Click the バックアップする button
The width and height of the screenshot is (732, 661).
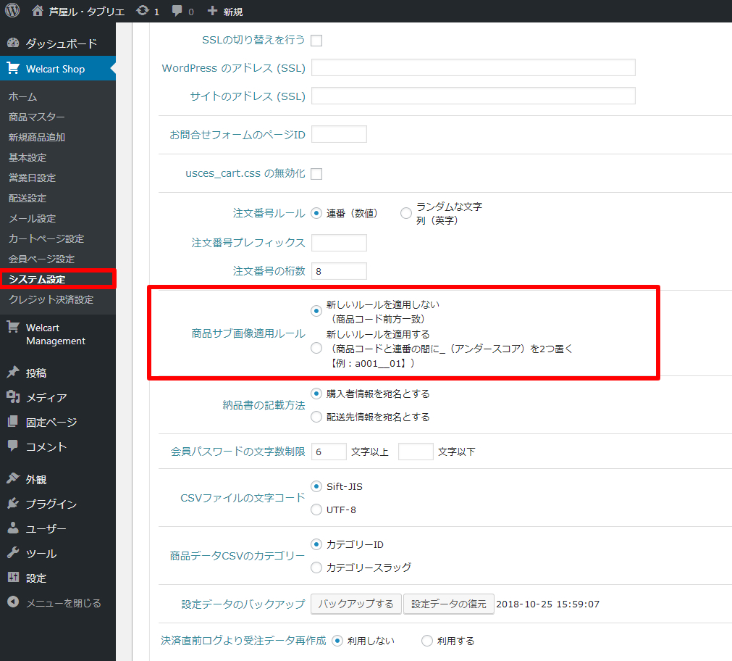click(x=356, y=604)
